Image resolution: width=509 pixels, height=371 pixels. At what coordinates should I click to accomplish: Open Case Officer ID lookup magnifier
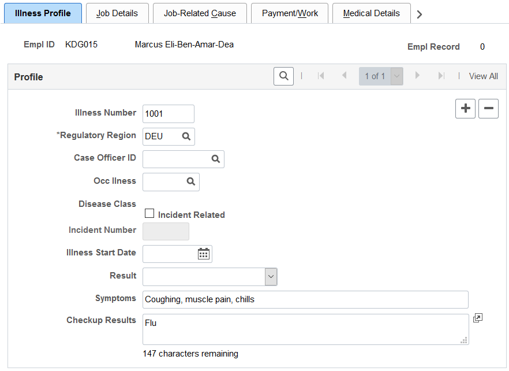(x=216, y=159)
